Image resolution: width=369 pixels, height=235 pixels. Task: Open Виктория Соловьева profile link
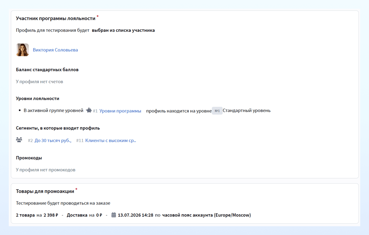[x=55, y=50]
